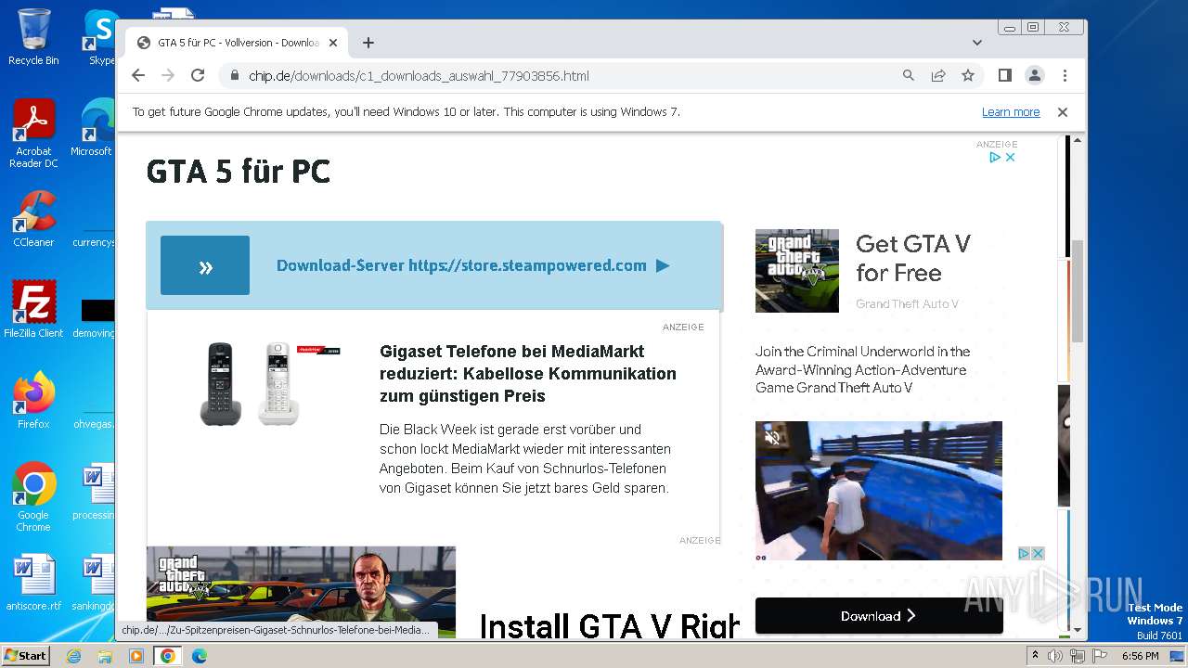
Task: Expand the tab search dropdown arrow
Action: point(977,43)
